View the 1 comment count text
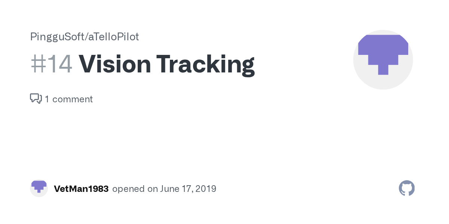449x224 pixels. [x=69, y=99]
